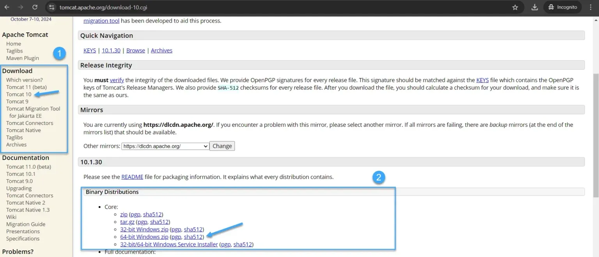
Task: Open KEYS link in Release Integrity paragraph
Action: (482, 80)
